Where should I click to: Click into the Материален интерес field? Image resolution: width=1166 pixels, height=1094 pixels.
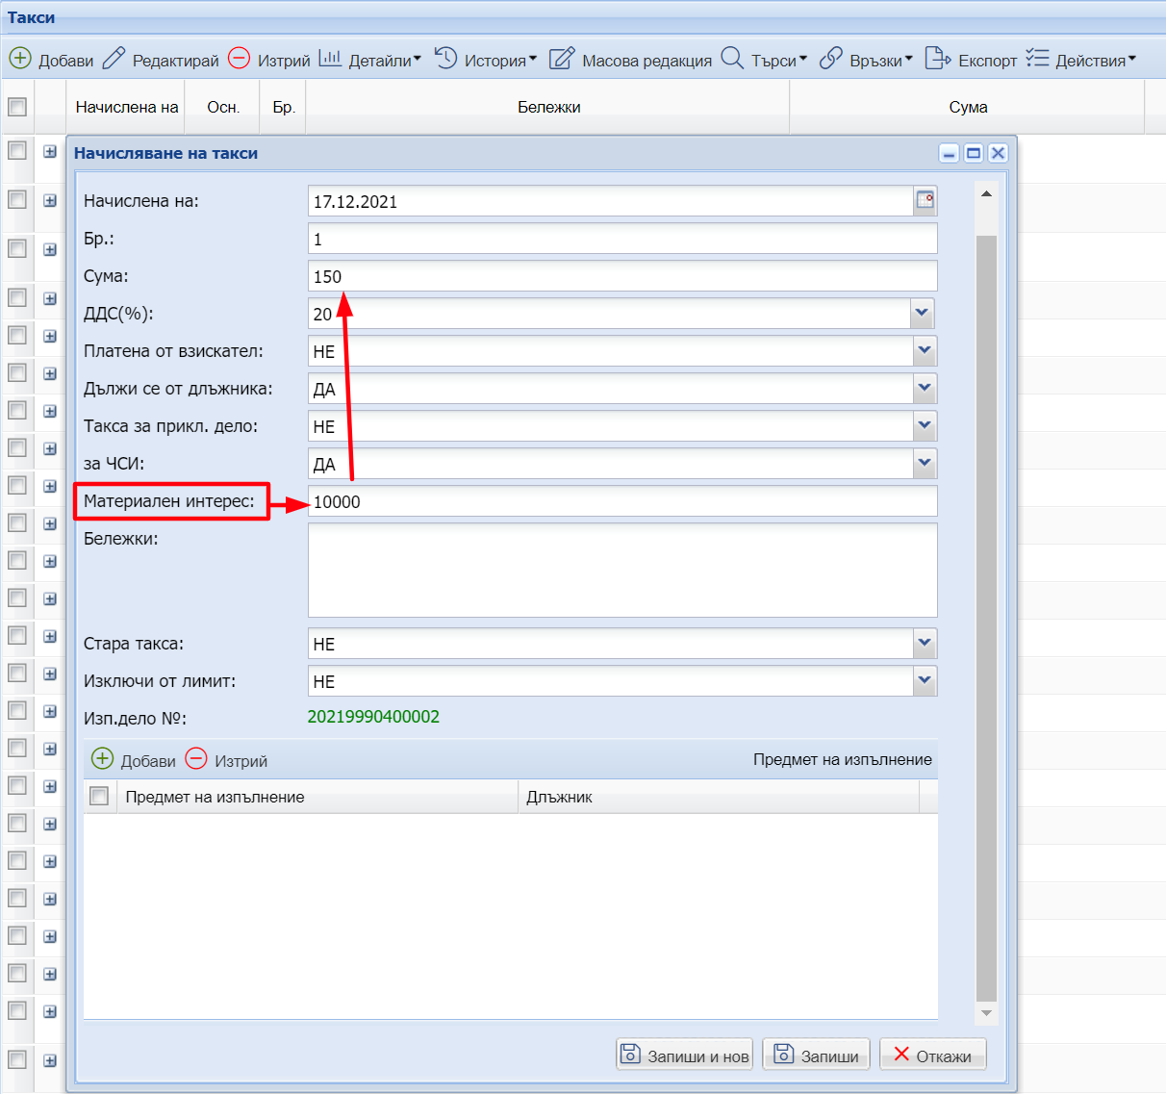pyautogui.click(x=621, y=501)
